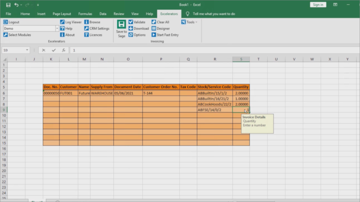This screenshot has height=202, width=360.
Task: Click Validate in Invoicing group
Action: (x=137, y=22)
